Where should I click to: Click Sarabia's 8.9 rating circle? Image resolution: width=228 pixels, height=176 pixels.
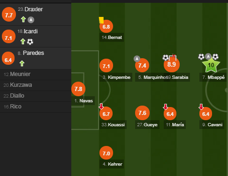pyautogui.click(x=172, y=64)
